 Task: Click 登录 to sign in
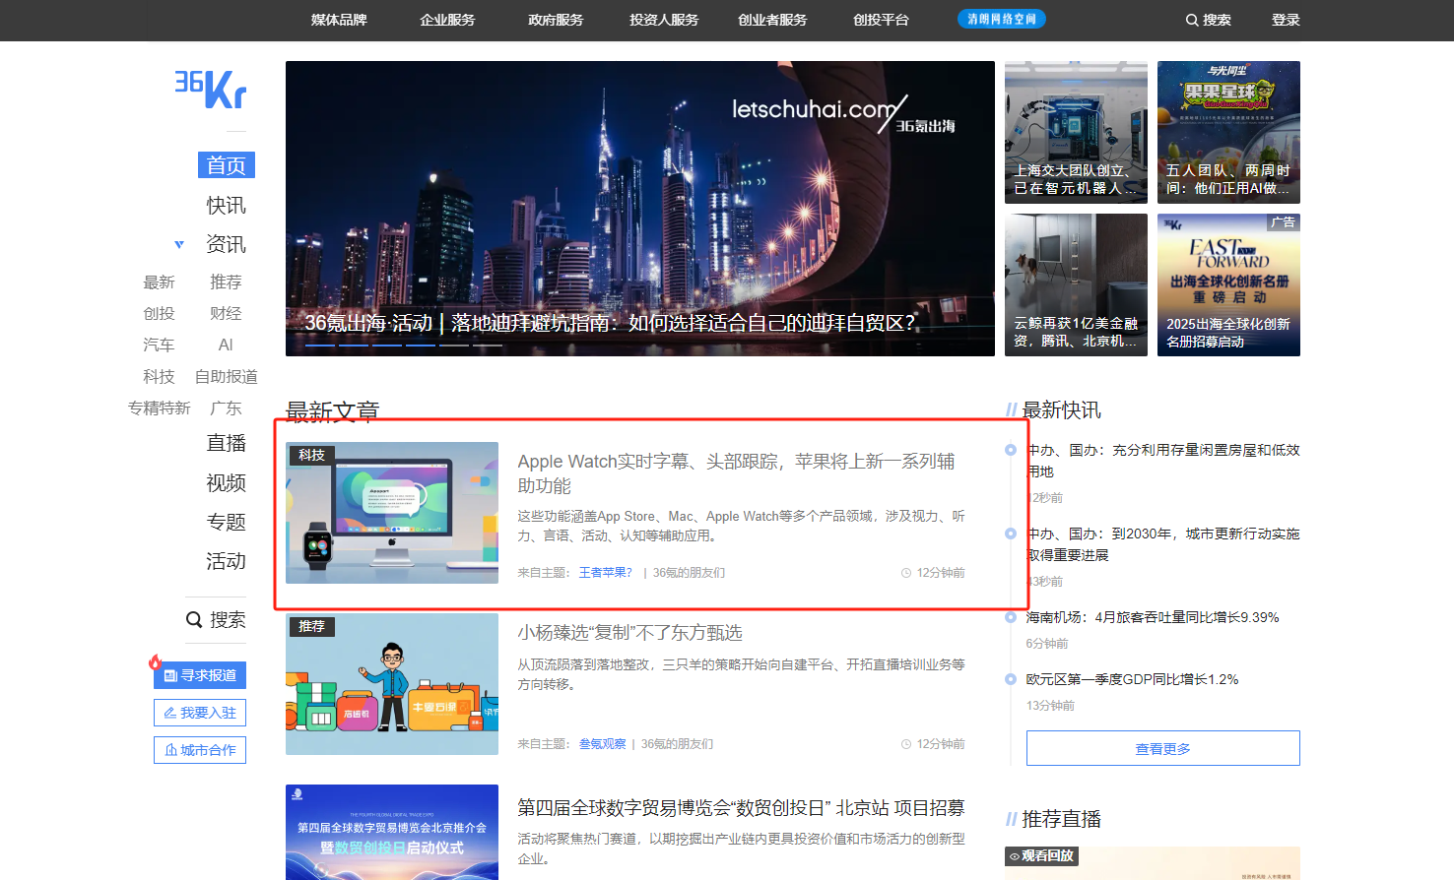click(1286, 20)
